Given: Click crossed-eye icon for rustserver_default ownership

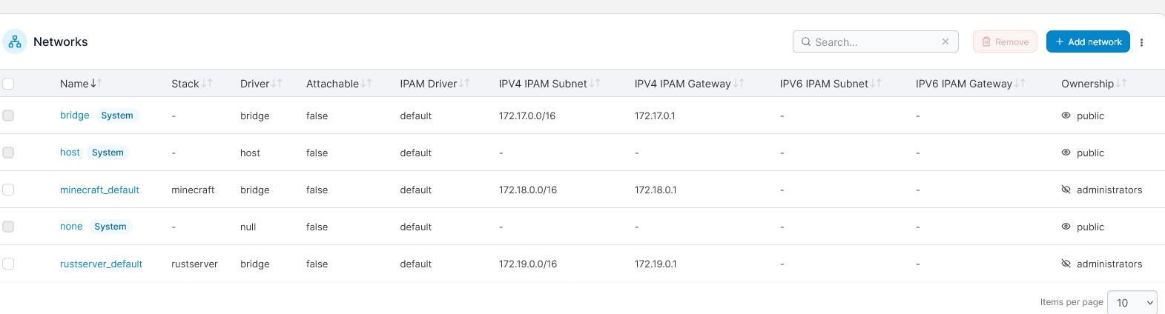Looking at the screenshot, I should (1066, 264).
